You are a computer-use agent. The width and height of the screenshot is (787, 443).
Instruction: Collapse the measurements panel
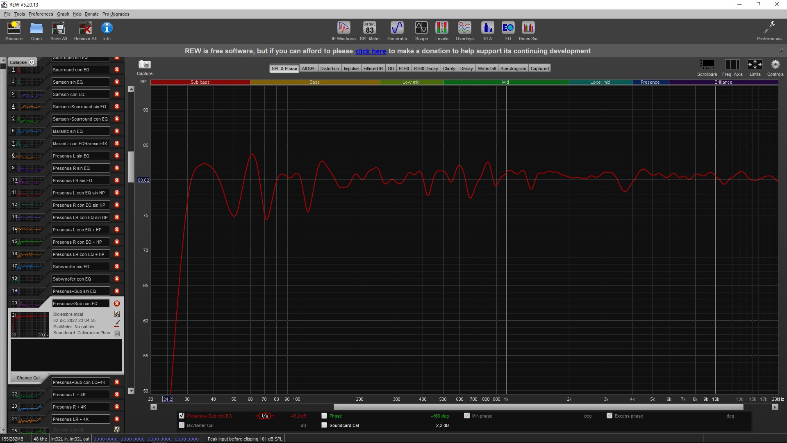point(22,62)
